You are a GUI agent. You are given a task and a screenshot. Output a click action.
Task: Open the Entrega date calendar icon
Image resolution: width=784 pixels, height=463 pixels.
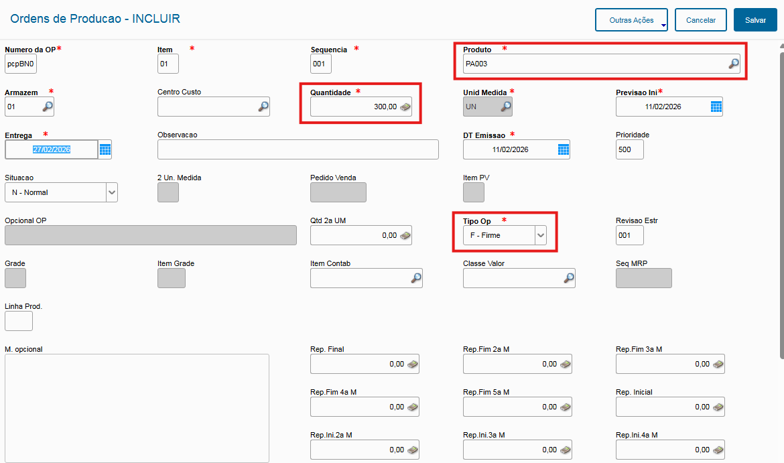click(x=105, y=149)
